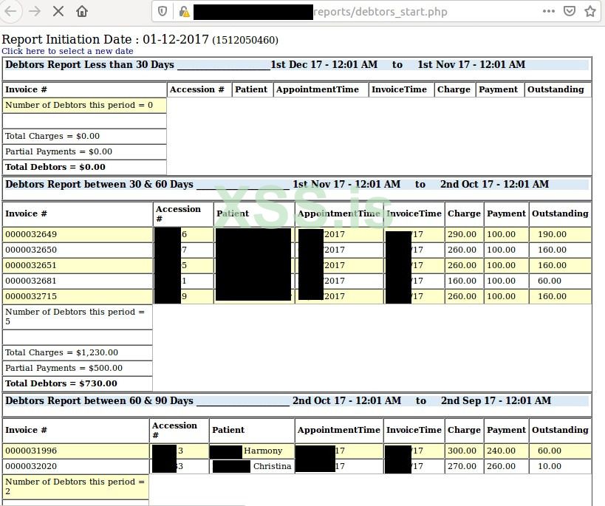Image resolution: width=605 pixels, height=506 pixels.
Task: Click the Patient name 'Harmony' cell
Action: click(252, 451)
